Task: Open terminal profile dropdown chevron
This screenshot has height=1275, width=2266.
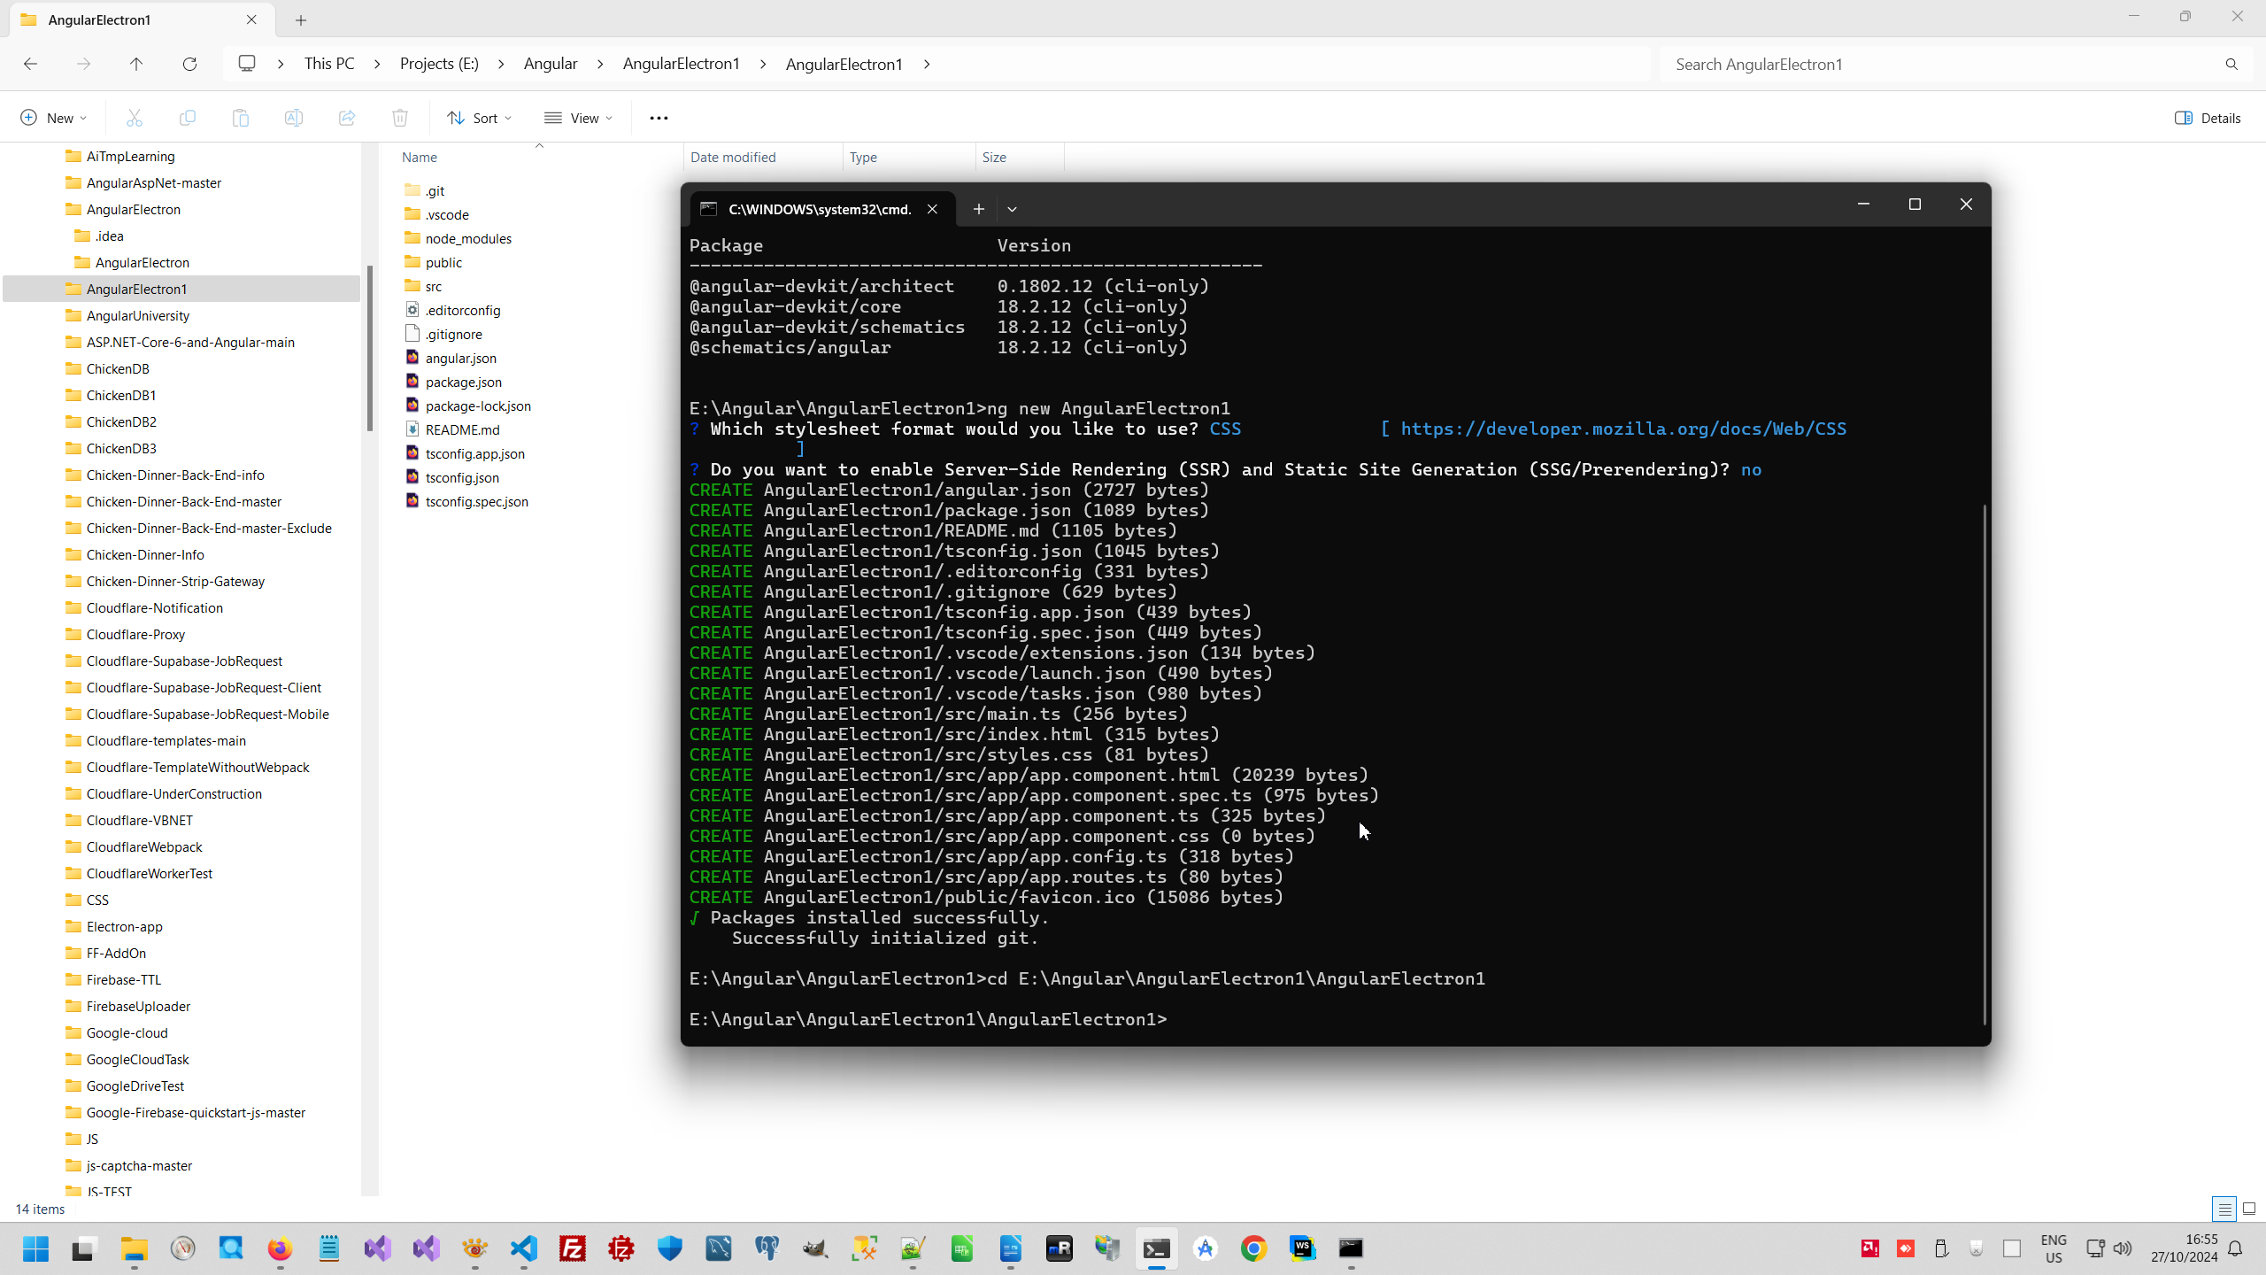Action: [1012, 209]
